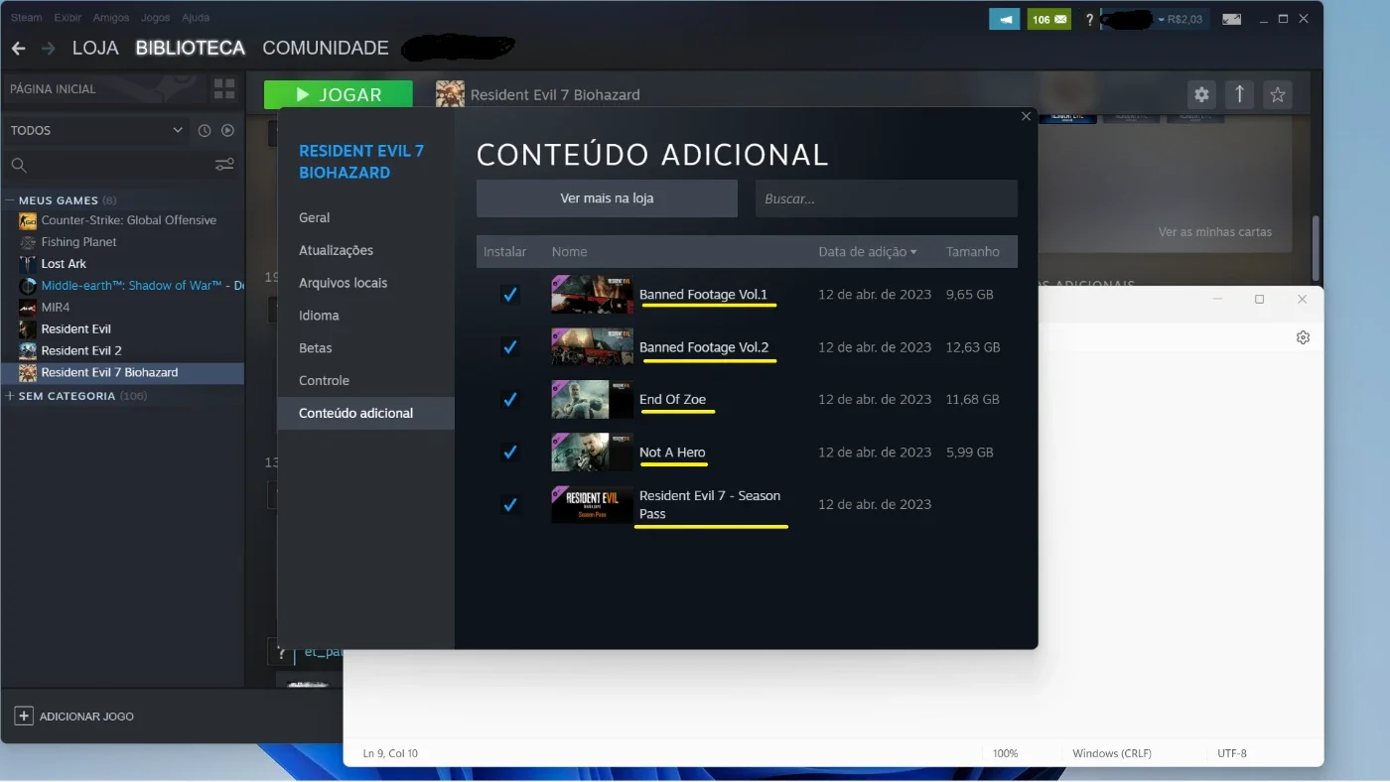Click the library search magnifier icon
The image size is (1390, 782).
pos(18,165)
